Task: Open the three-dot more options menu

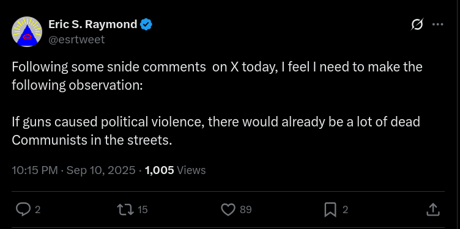Action: 438,24
